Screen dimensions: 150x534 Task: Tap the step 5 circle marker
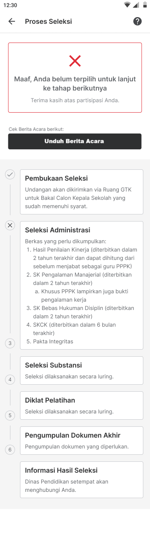pyautogui.click(x=10, y=415)
